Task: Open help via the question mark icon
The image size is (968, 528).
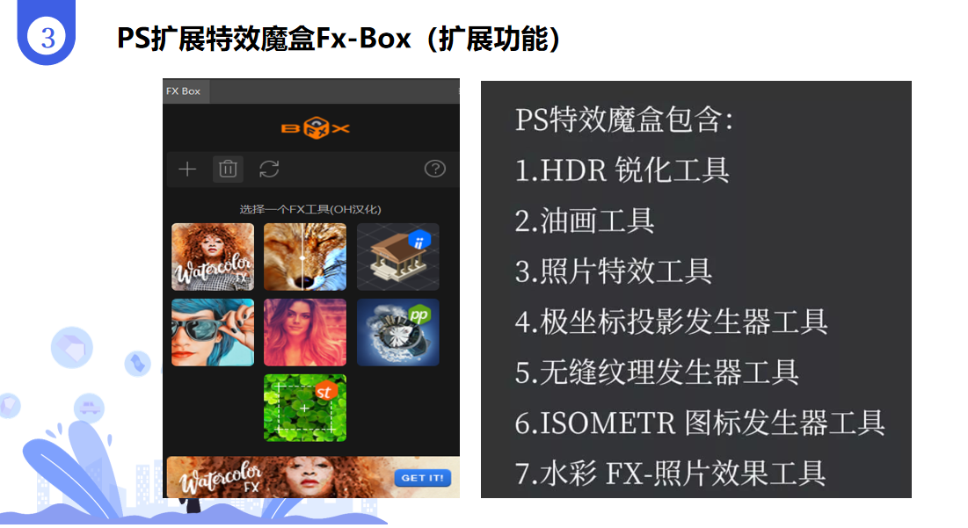Action: pos(435,169)
